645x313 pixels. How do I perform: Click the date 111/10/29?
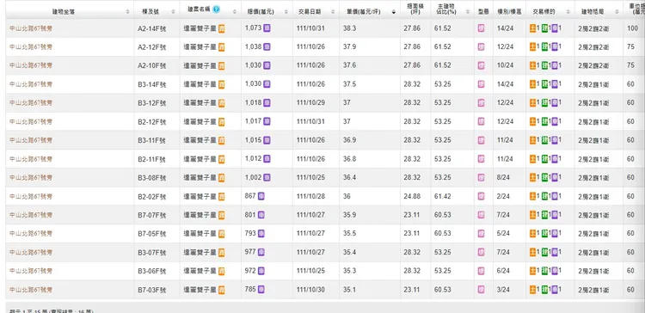coord(310,102)
